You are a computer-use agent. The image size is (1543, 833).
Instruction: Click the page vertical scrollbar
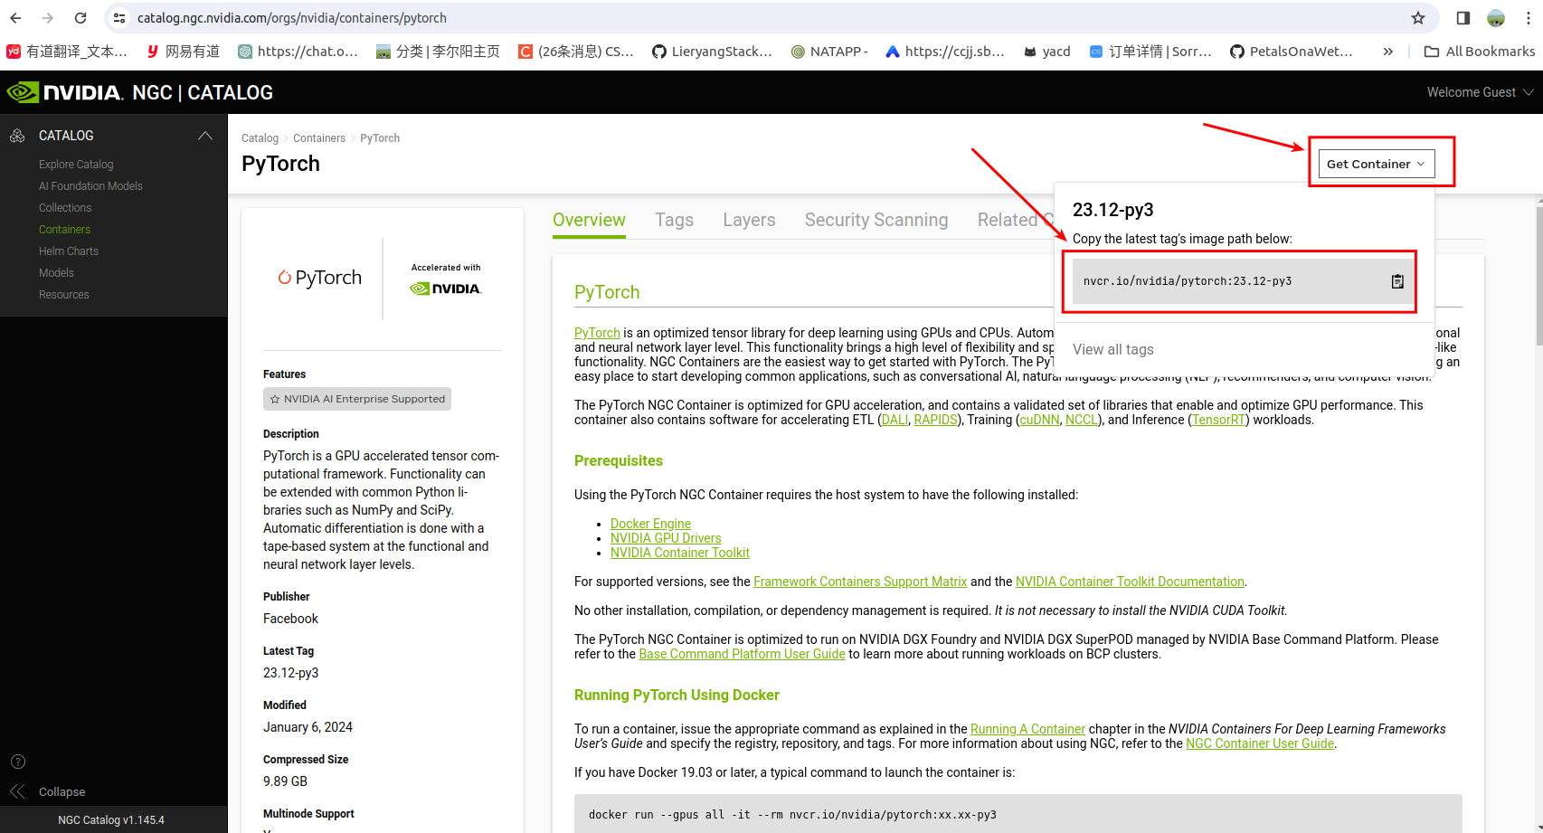click(1539, 276)
